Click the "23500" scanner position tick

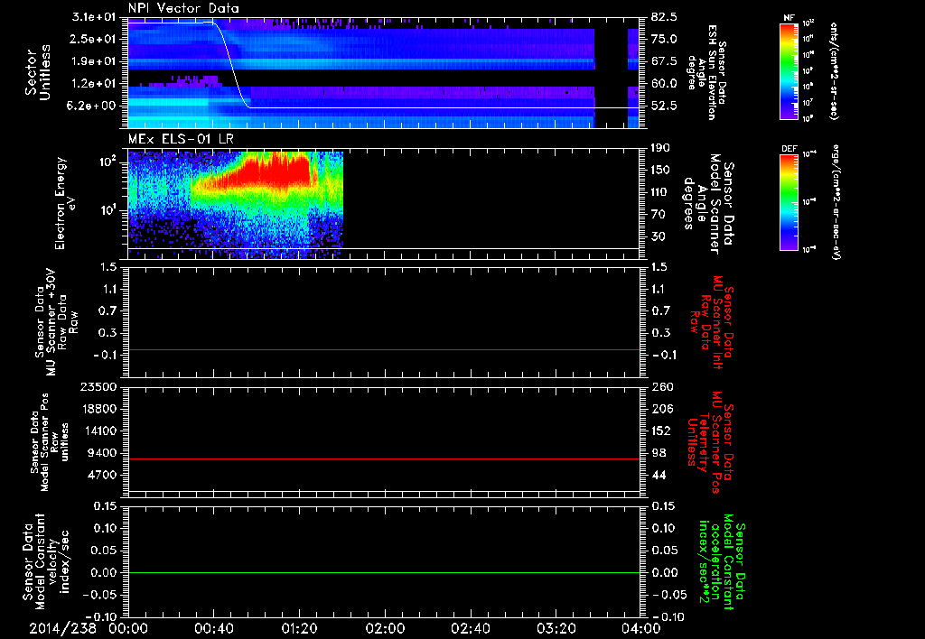tap(99, 386)
